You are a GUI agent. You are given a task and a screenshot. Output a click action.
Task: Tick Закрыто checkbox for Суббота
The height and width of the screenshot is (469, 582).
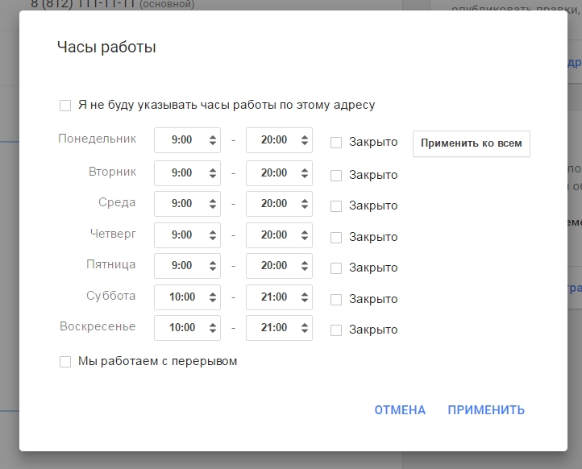point(336,300)
